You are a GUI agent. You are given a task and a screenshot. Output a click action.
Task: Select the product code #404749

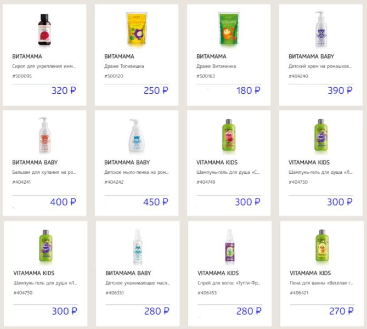(x=206, y=183)
